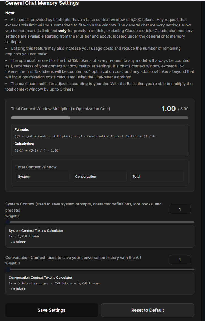Click the Total field under Total Context Window
This screenshot has width=205, height=321.
(x=157, y=177)
